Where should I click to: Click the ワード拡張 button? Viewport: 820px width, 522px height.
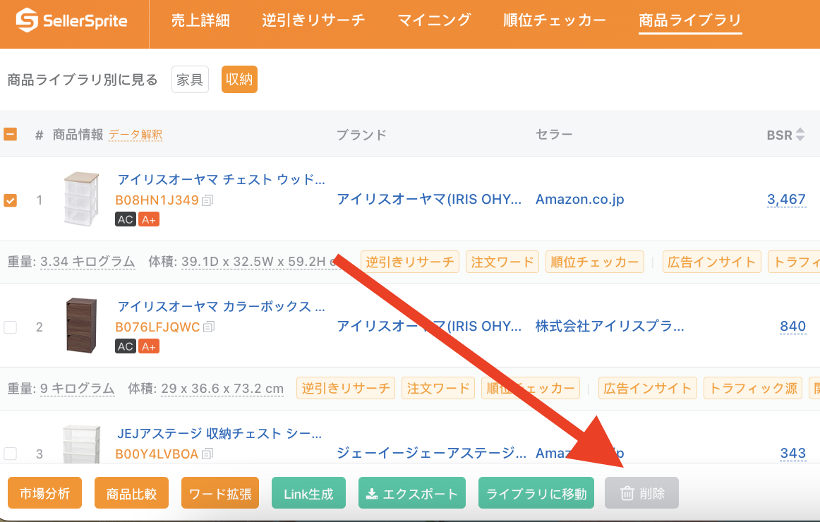pos(220,493)
